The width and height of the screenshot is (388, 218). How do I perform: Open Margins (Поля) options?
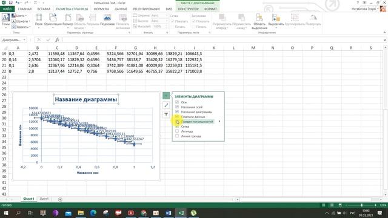(x=39, y=21)
